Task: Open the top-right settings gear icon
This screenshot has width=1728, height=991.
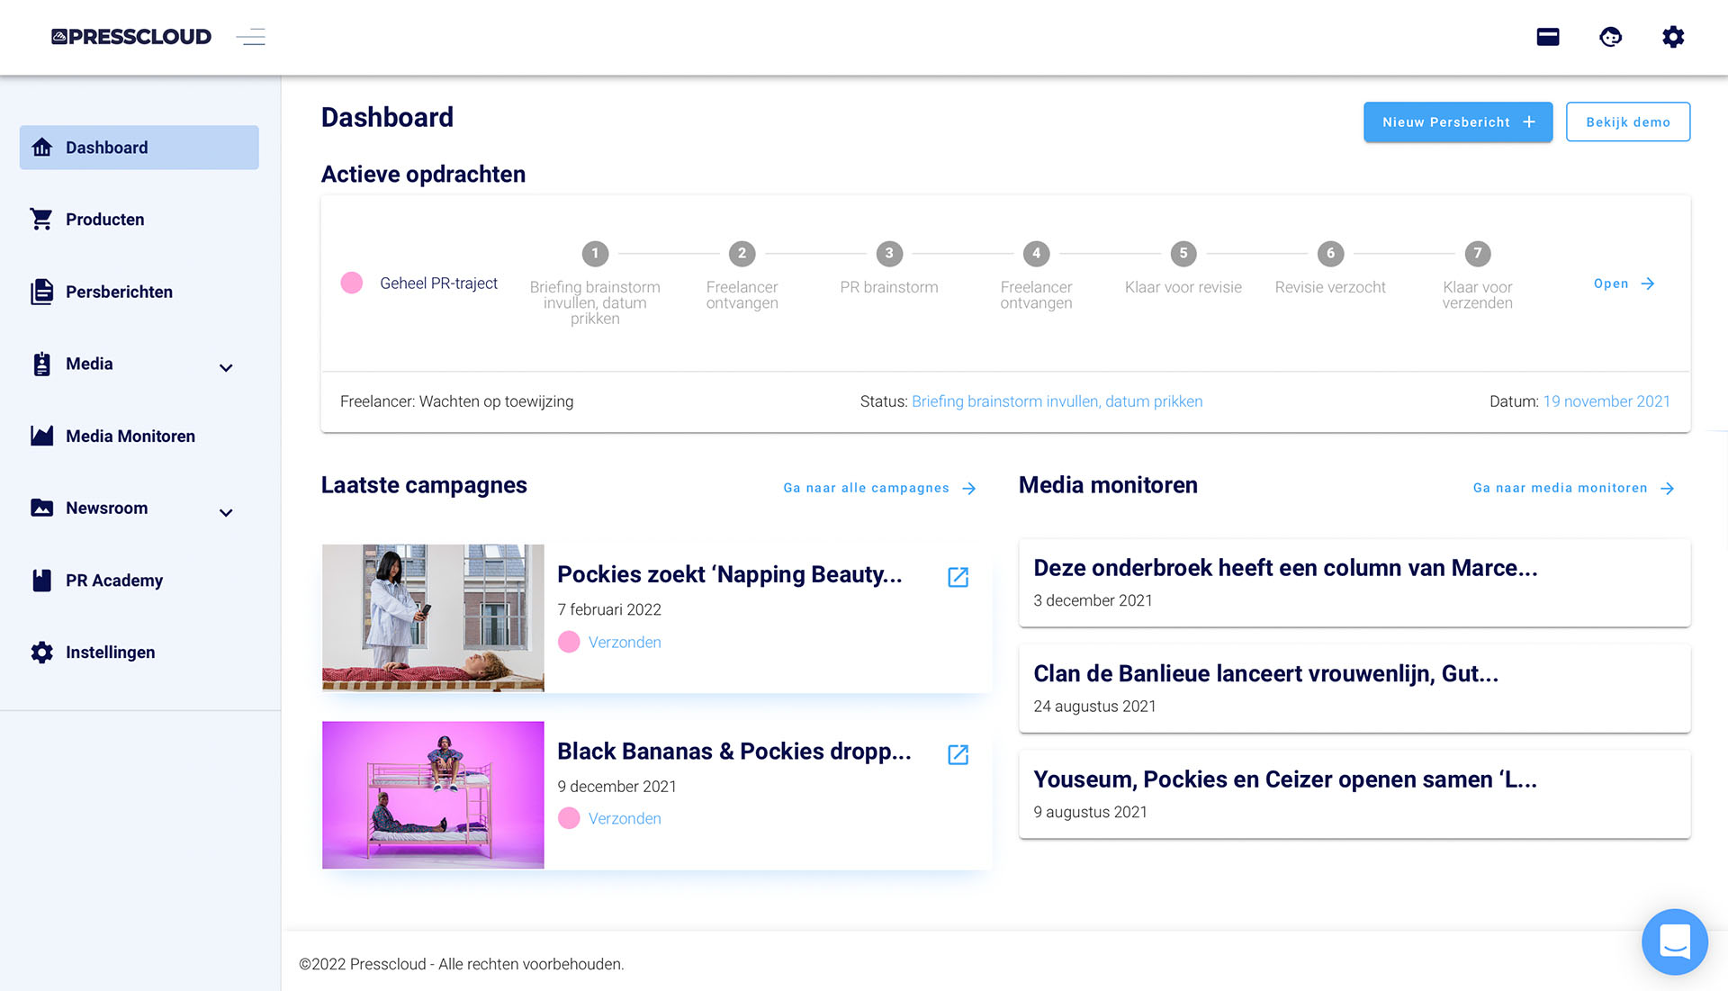Action: click(1673, 37)
